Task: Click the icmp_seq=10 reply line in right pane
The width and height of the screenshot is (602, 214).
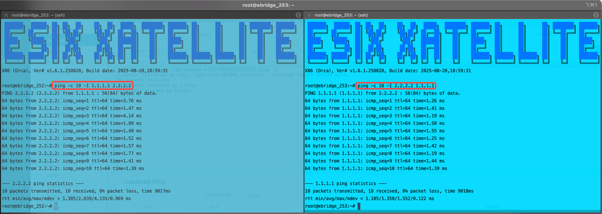Action: tap(376, 168)
